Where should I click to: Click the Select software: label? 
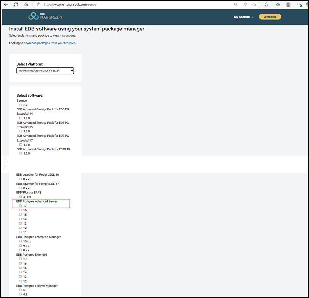coord(30,95)
